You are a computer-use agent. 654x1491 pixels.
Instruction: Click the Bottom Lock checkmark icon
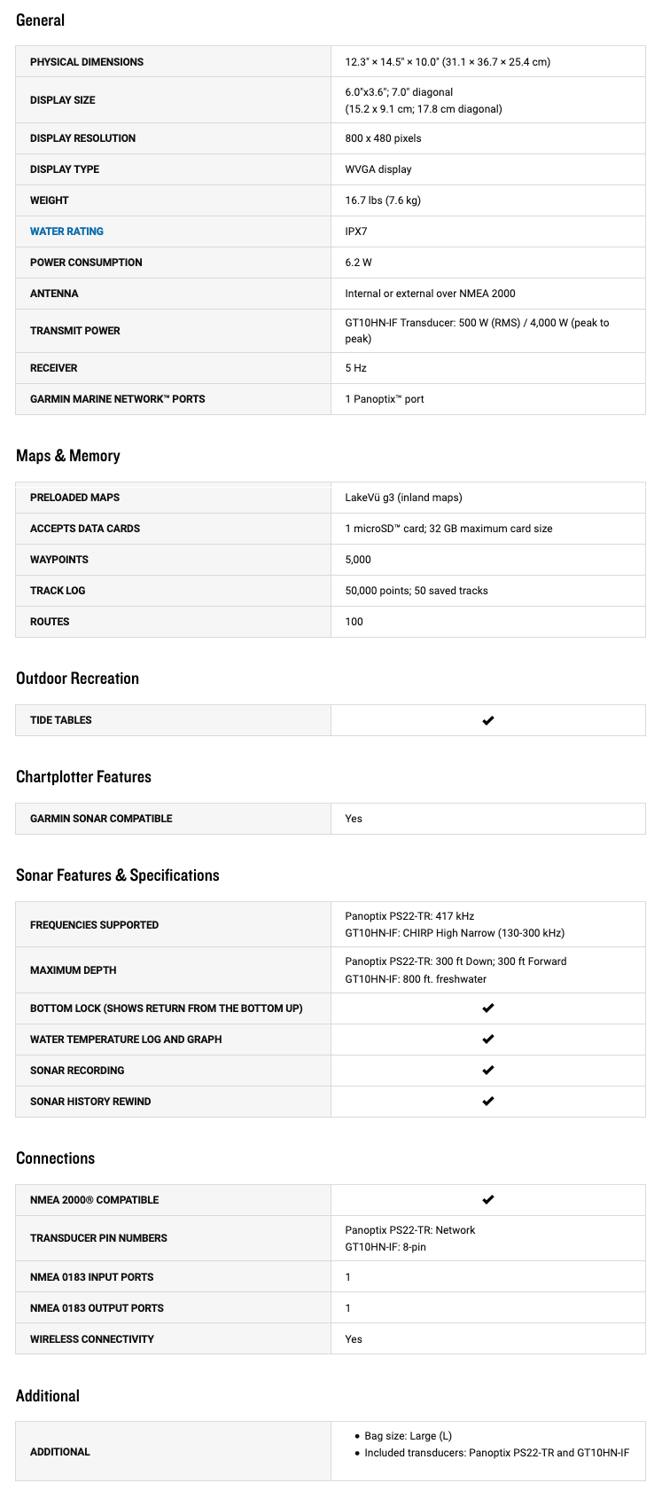[x=487, y=1008]
